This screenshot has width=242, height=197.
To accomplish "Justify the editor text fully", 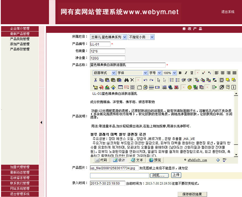I will point(234,73).
